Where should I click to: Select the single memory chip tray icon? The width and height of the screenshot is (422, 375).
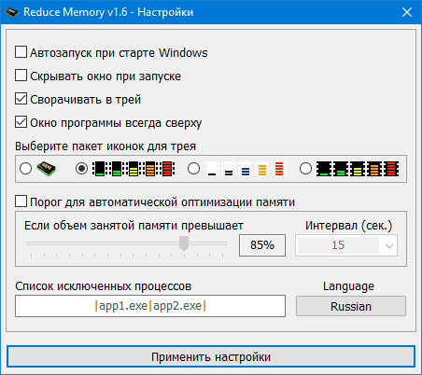point(46,169)
